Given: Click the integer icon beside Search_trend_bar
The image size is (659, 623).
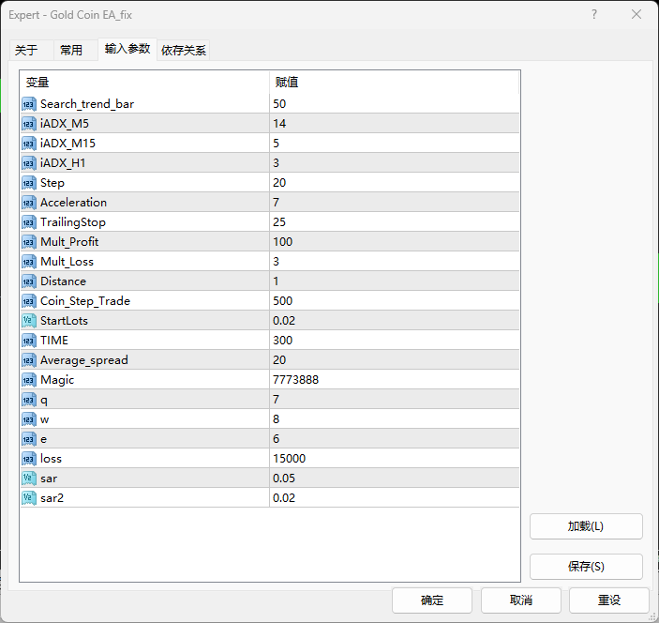Looking at the screenshot, I should 29,104.
